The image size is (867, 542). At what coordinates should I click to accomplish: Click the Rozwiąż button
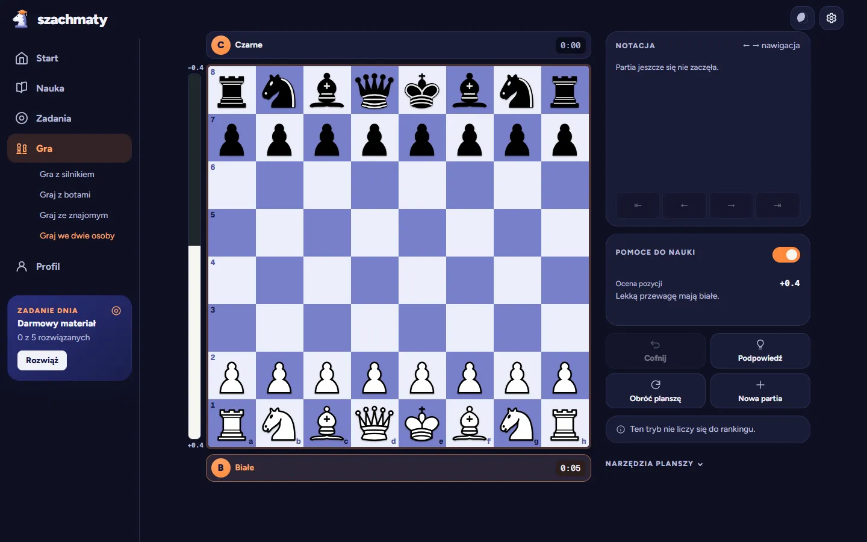[x=42, y=360]
